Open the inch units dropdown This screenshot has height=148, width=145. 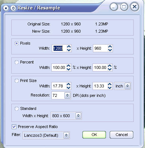point(128,86)
